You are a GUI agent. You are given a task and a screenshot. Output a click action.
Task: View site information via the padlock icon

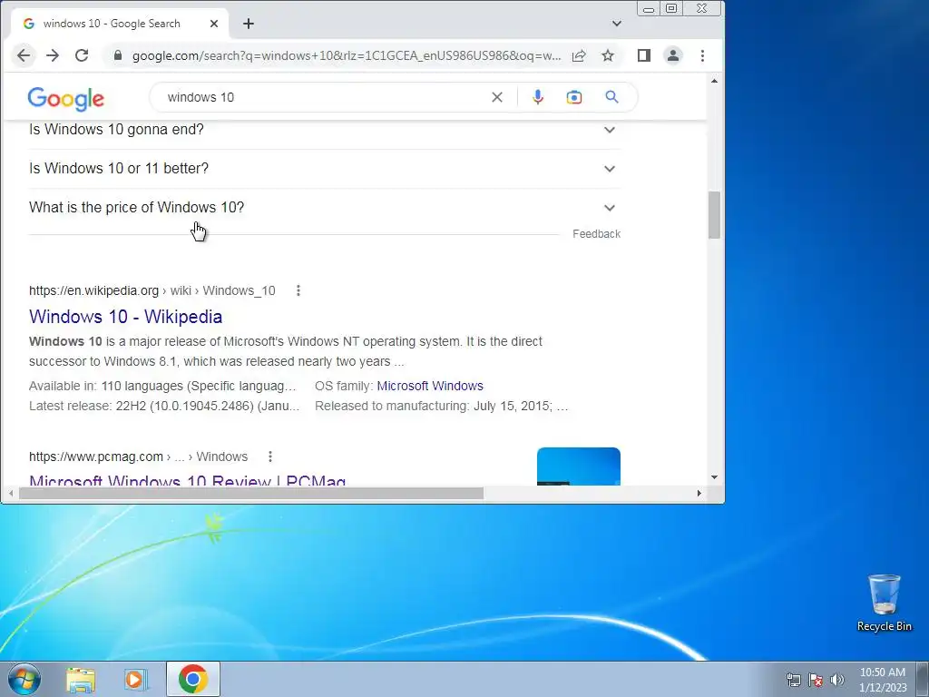pos(118,55)
